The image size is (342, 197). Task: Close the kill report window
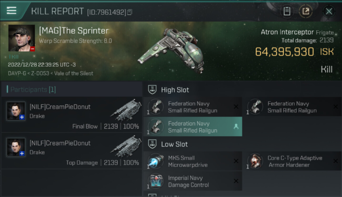(x=329, y=11)
